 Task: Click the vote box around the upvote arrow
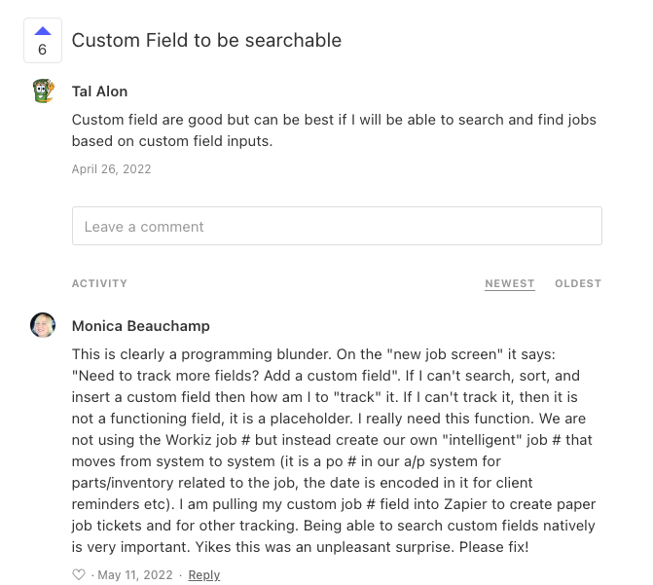point(43,41)
